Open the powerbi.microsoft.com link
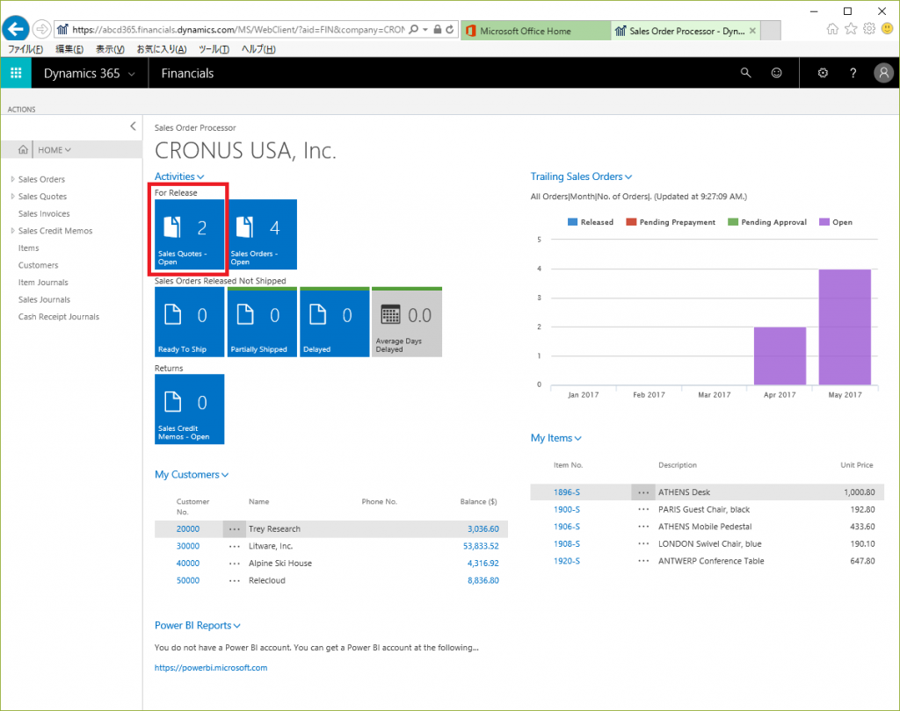900x711 pixels. (x=211, y=667)
